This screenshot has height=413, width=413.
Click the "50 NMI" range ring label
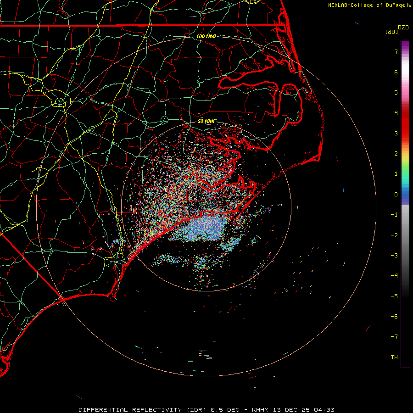(206, 121)
